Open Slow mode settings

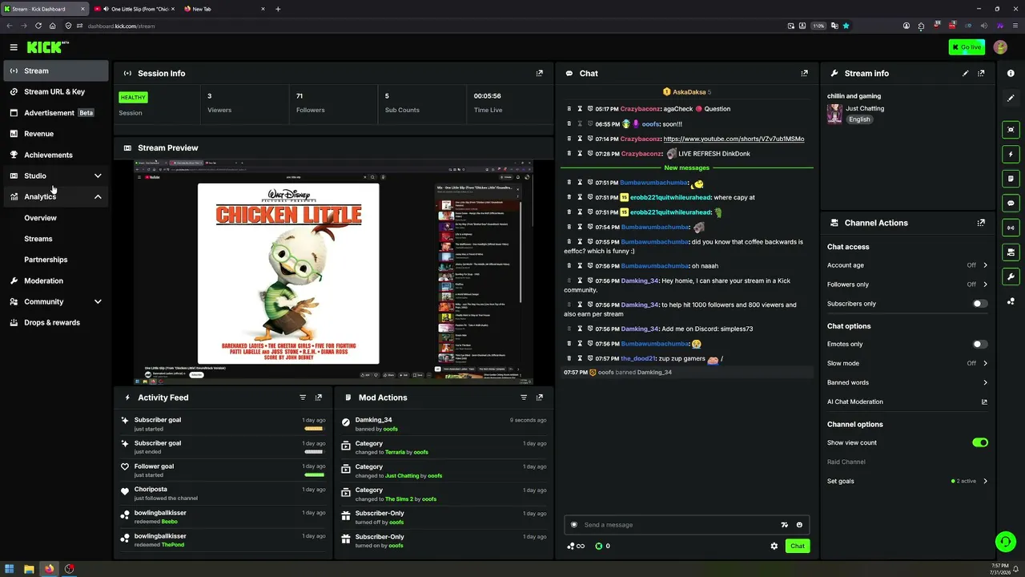(907, 363)
